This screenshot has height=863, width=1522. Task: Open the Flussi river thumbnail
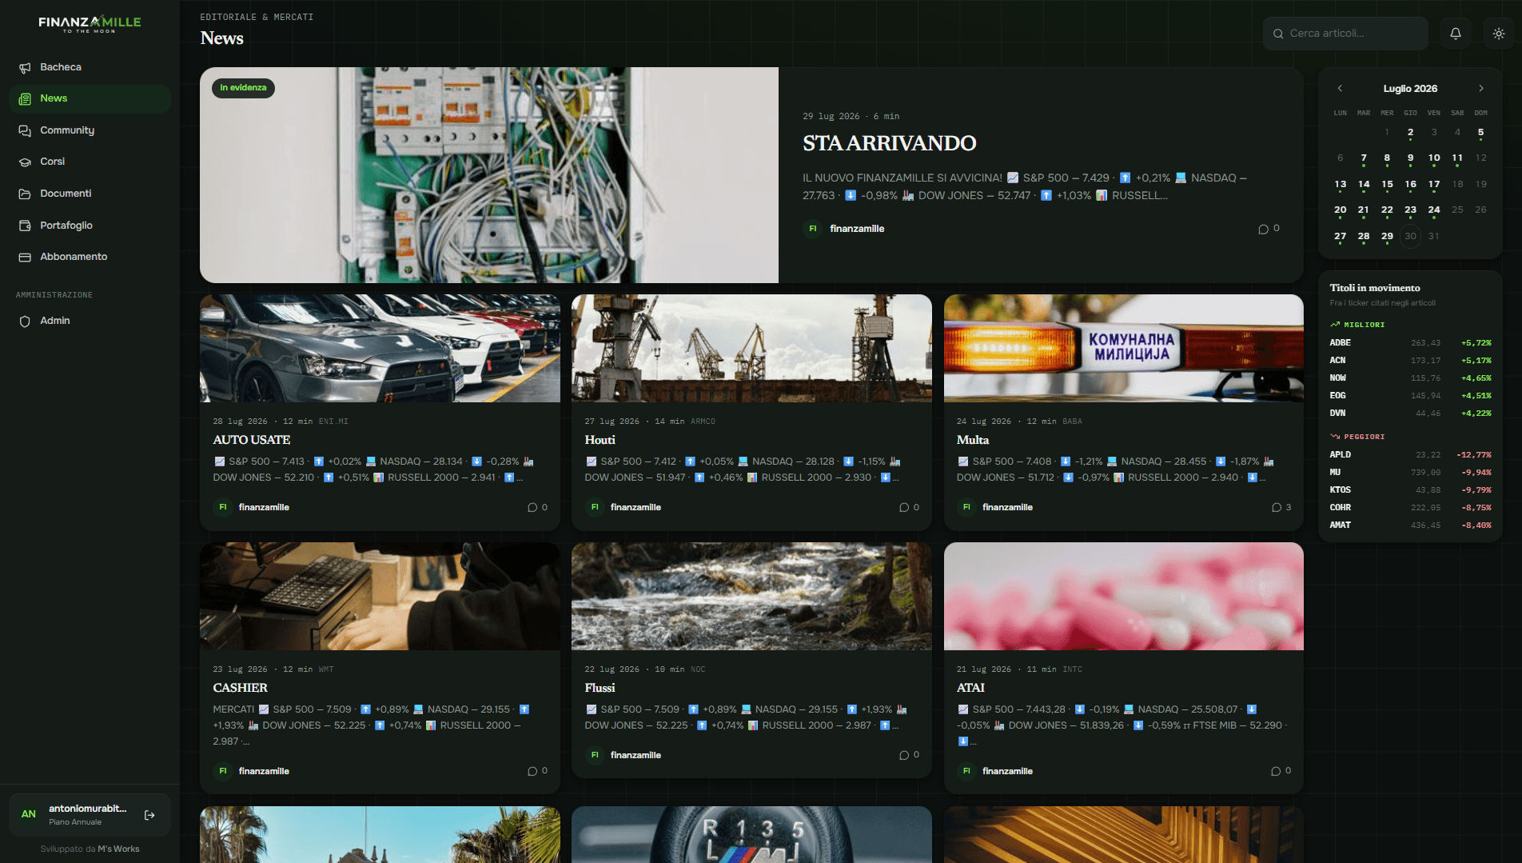(751, 597)
